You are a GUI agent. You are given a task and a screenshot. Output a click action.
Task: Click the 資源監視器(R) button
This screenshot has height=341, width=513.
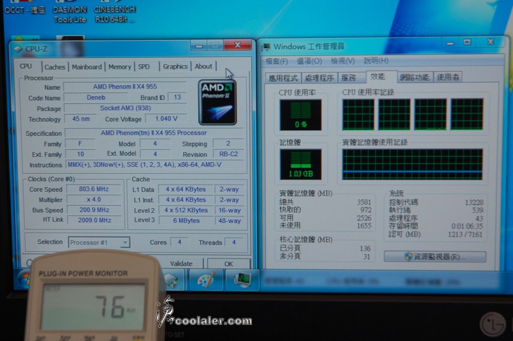[x=435, y=256]
